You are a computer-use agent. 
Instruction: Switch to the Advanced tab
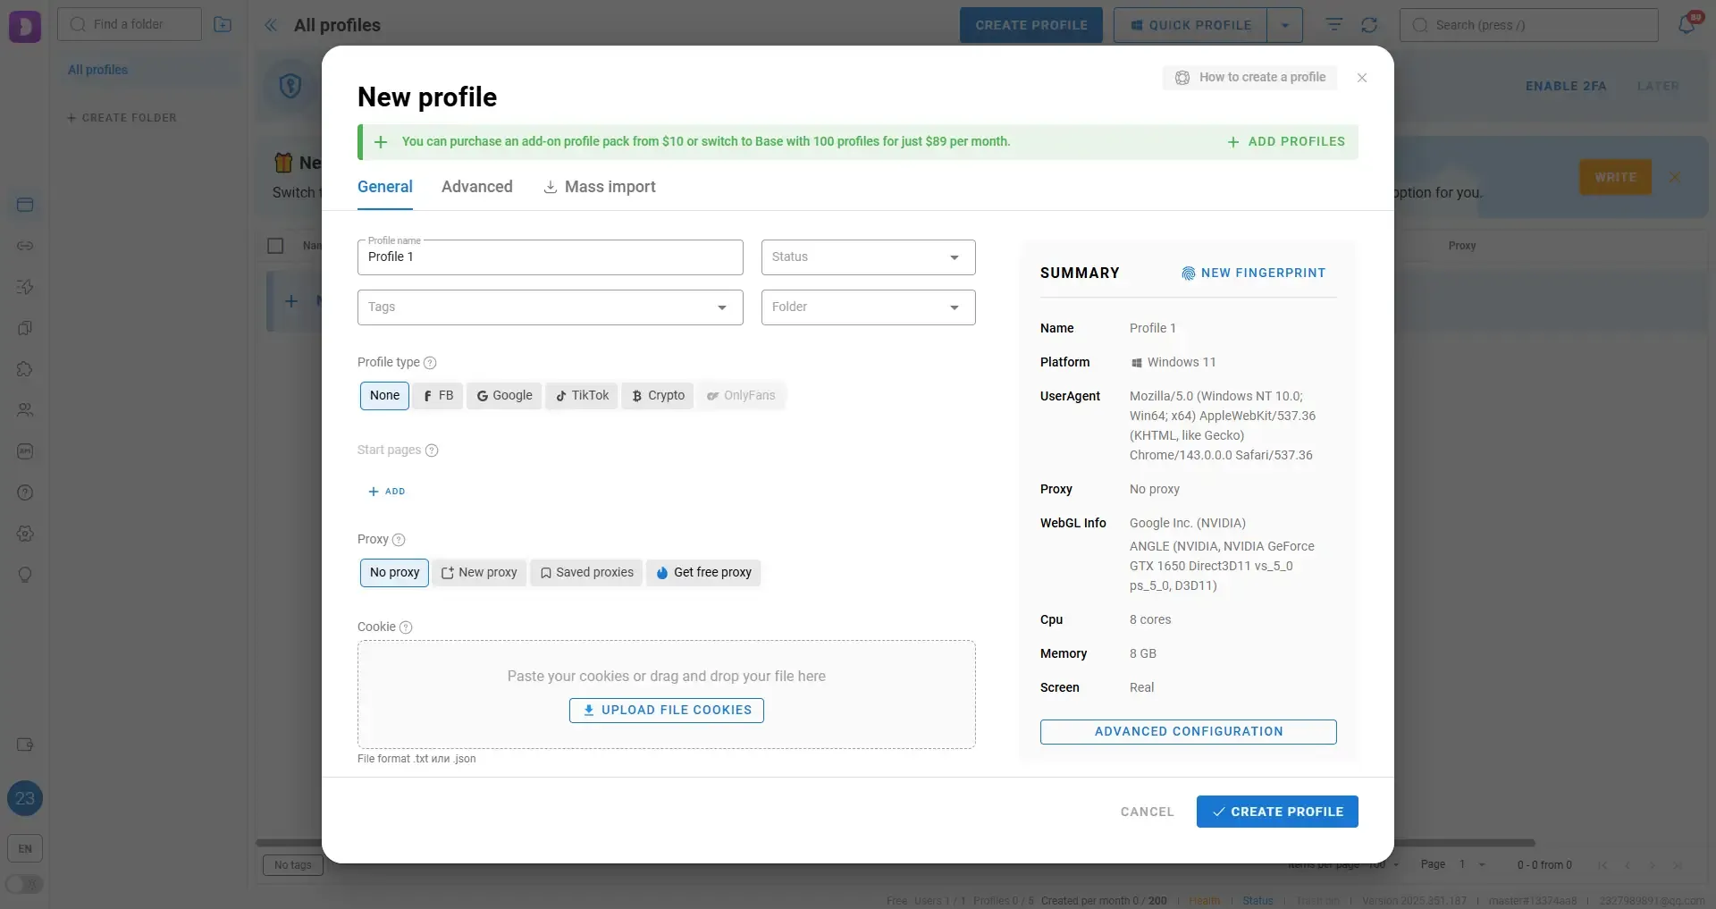tap(476, 187)
